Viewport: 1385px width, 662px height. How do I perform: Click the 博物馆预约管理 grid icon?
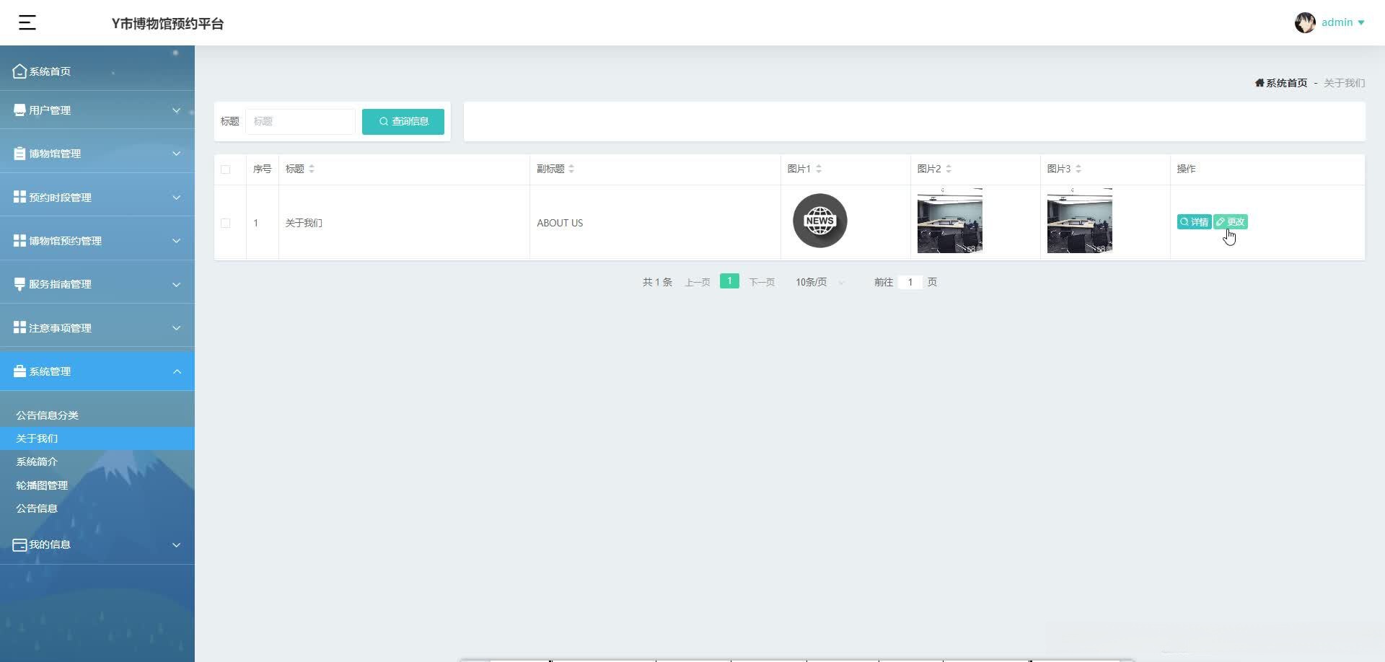[x=19, y=240]
